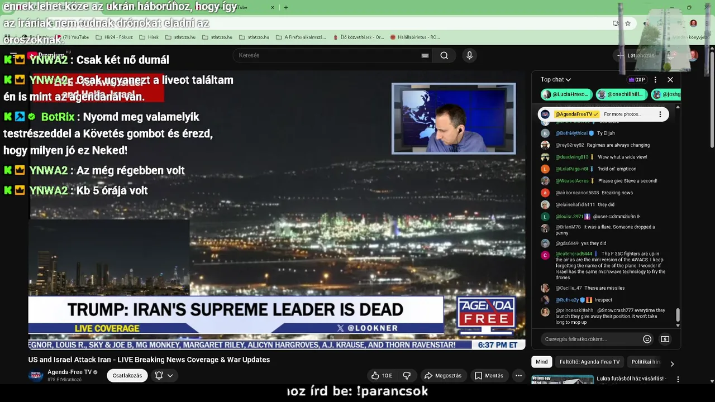Screen dimensions: 715x402
Task: Bookmark this page with the star icon
Action: click(x=628, y=23)
